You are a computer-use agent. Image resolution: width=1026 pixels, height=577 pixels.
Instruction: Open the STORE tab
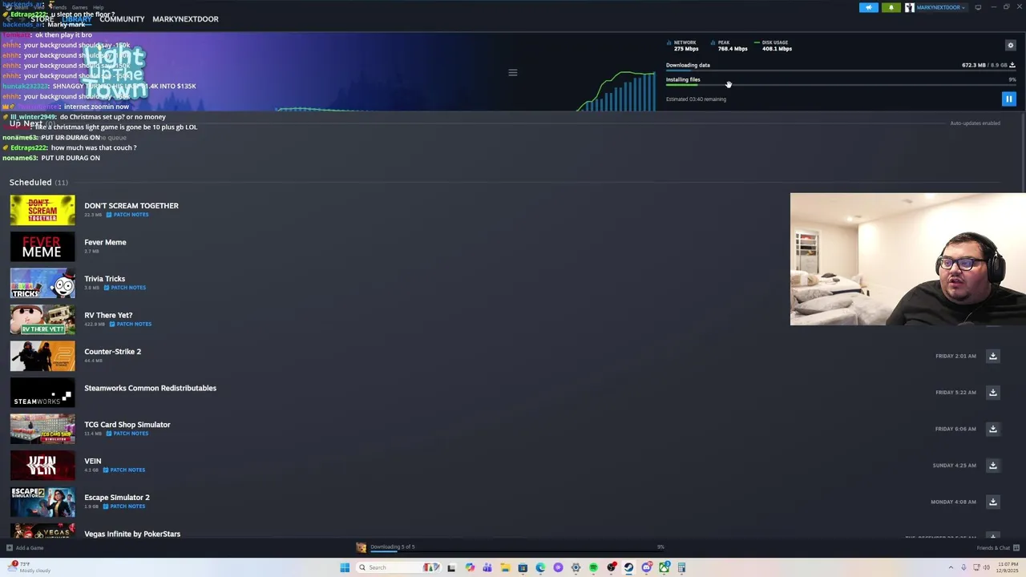click(x=42, y=19)
